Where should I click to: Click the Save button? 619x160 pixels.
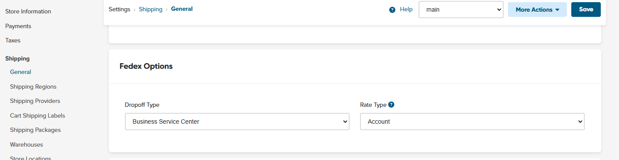pos(586,10)
